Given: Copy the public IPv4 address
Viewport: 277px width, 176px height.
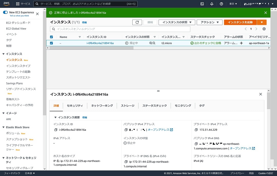Looking at the screenshot, I should (126, 130).
